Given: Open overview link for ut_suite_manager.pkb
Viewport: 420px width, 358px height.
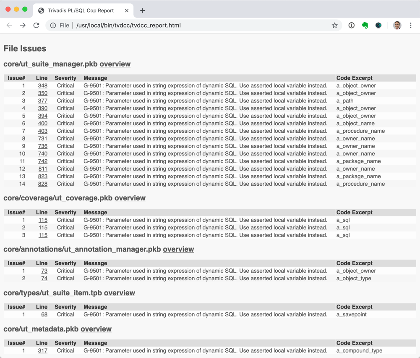Looking at the screenshot, I should tap(115, 64).
